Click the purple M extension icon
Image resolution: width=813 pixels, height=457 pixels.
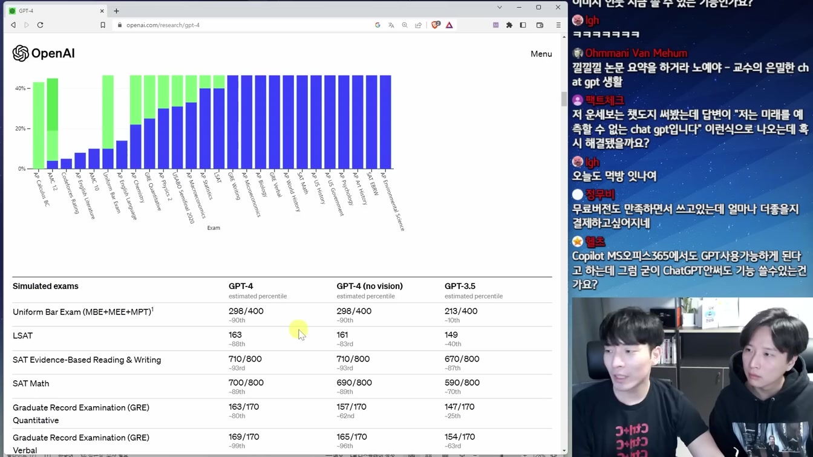(x=496, y=25)
